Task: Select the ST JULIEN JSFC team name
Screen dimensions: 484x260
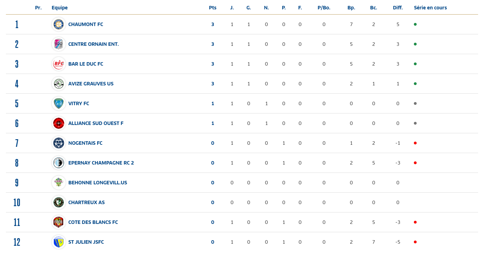Action: (86, 242)
